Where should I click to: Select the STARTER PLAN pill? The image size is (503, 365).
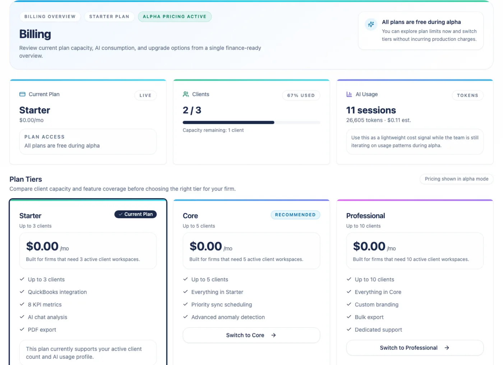pyautogui.click(x=109, y=17)
